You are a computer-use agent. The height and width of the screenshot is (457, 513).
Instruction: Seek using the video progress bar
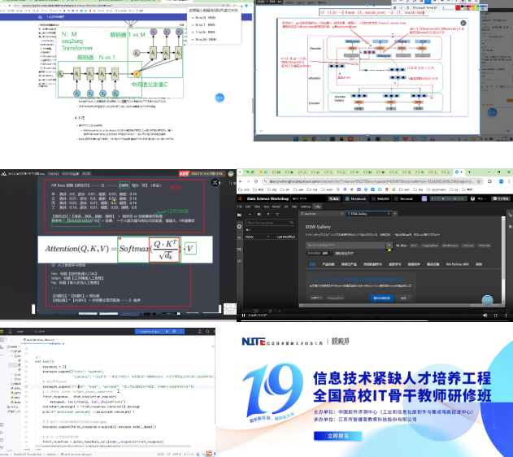pyautogui.click(x=375, y=320)
